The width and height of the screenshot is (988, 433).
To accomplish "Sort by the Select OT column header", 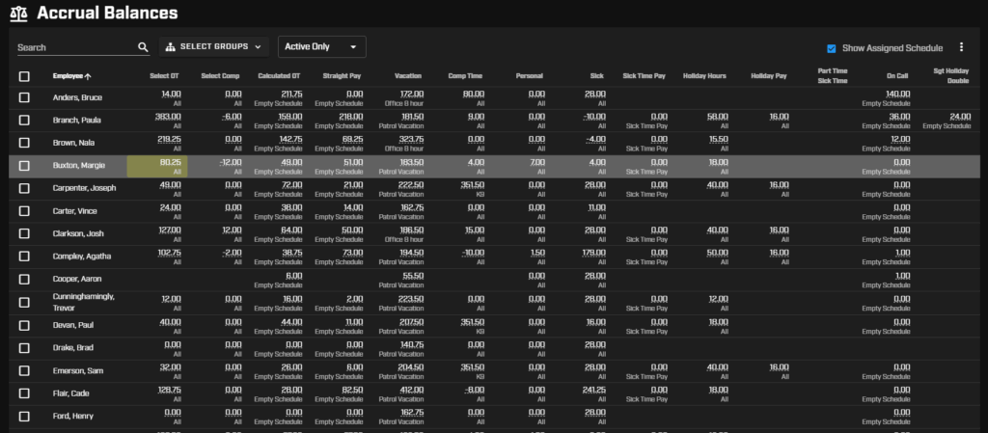I will 164,76.
